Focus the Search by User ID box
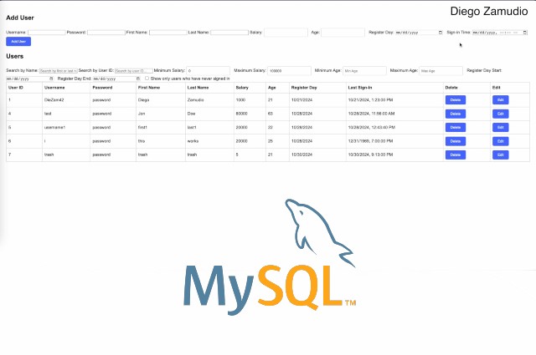This screenshot has width=536, height=355. pos(134,71)
